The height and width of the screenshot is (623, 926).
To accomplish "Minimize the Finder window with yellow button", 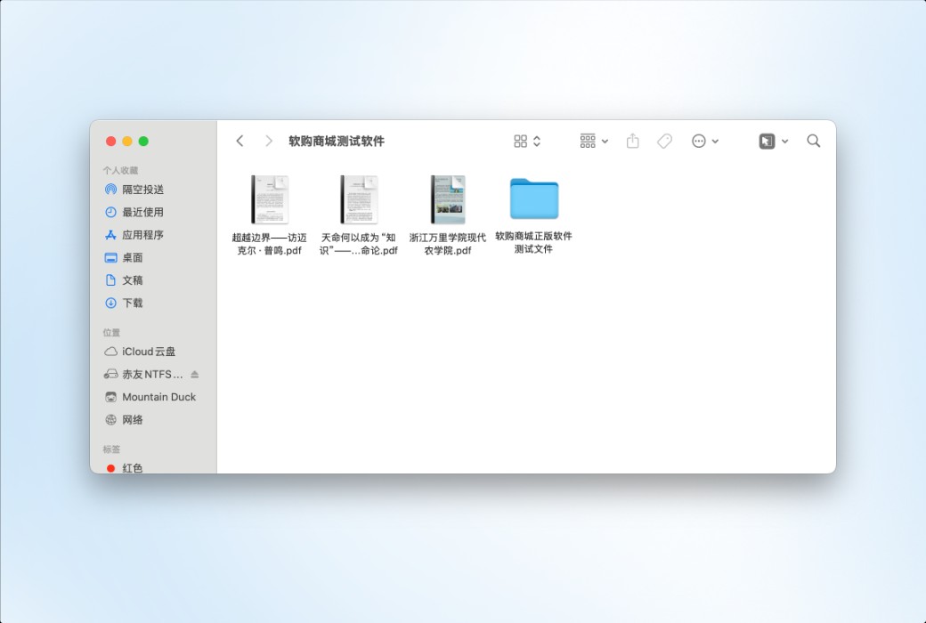I will tap(127, 142).
